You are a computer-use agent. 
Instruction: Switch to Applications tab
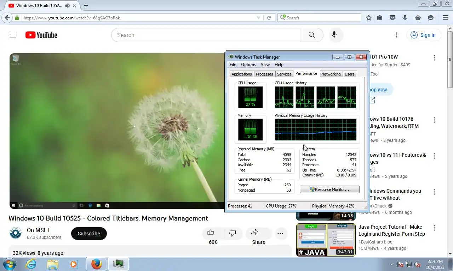(242, 74)
